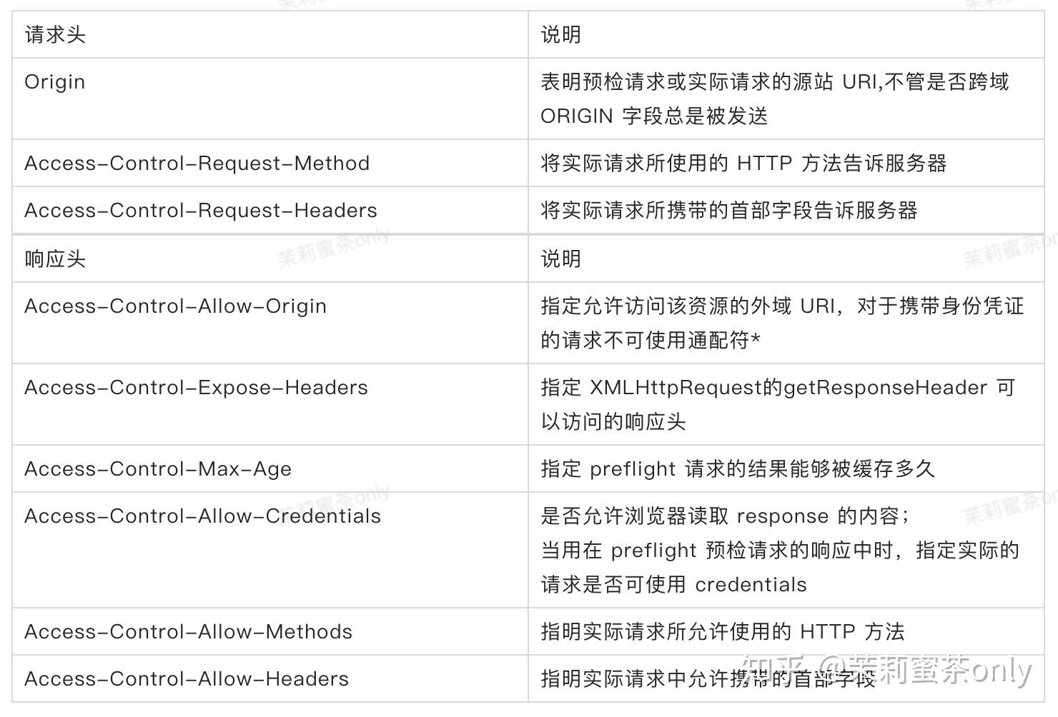Click the Access-Control-Expose-Headers cell
The image size is (1058, 717).
pos(270,404)
